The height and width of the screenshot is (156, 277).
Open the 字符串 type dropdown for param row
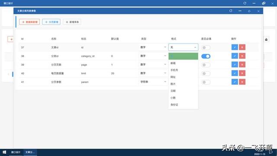(x=153, y=82)
